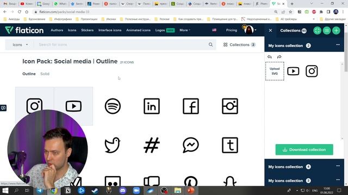Open options for first My icons collection
Screen dimensions: 348x195
point(338,44)
